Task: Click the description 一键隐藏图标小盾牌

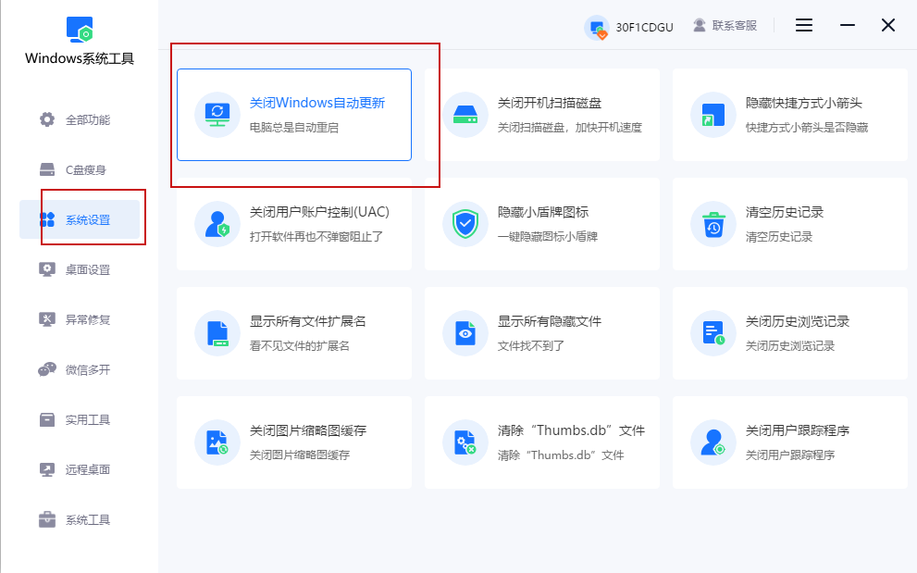Action: click(548, 236)
